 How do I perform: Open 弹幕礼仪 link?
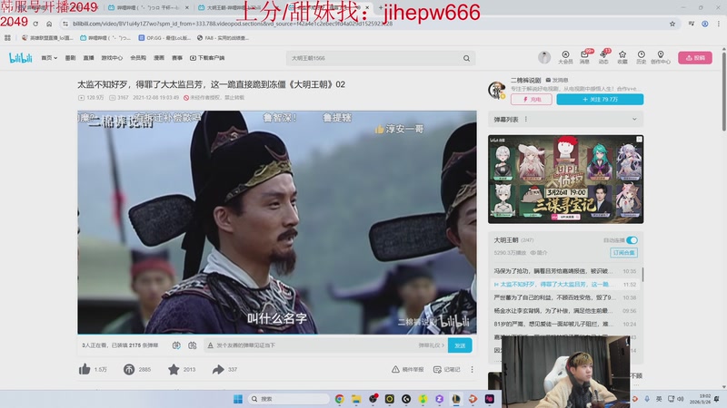(431, 345)
